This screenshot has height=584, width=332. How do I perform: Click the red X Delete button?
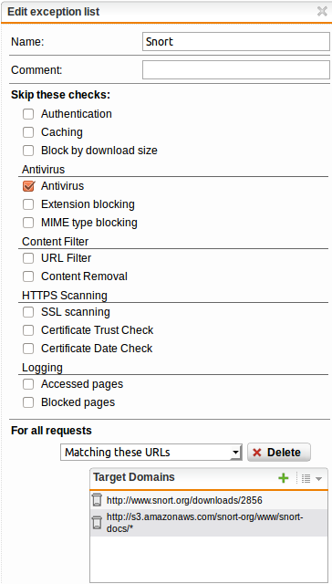(279, 453)
